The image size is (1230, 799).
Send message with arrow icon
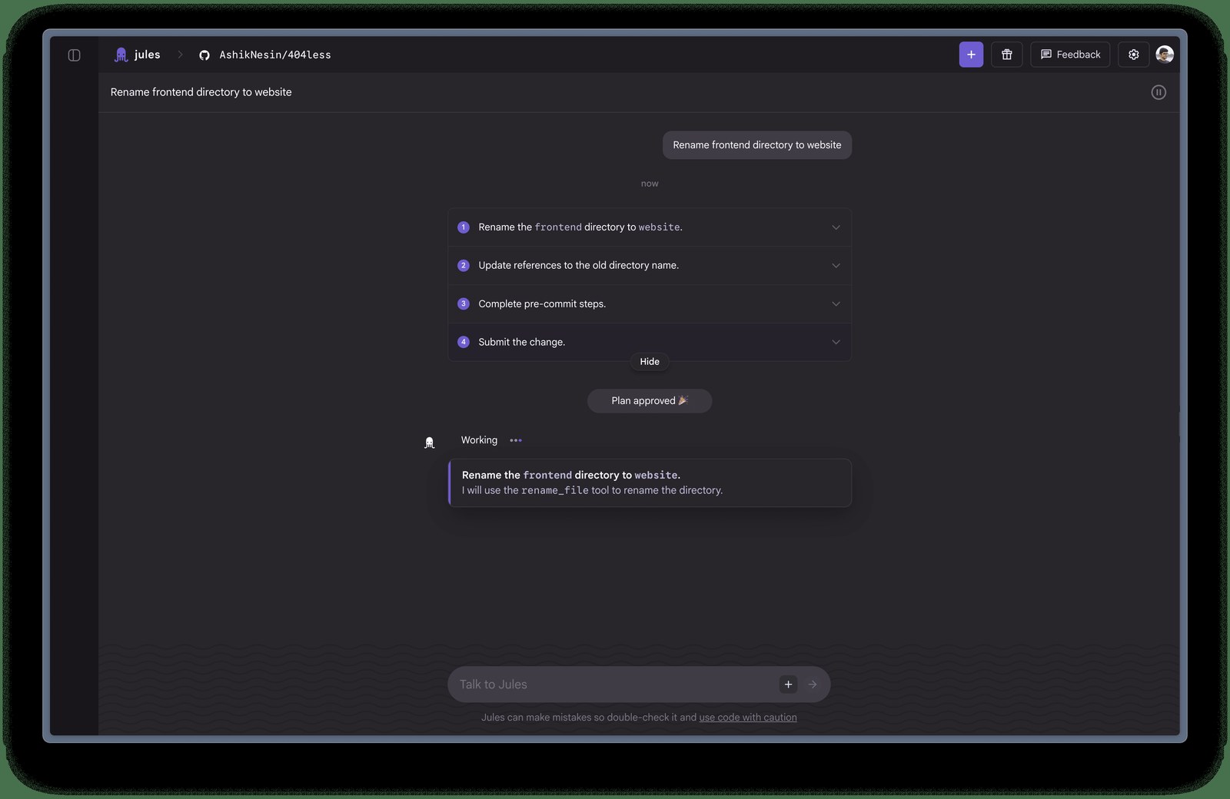tap(813, 685)
